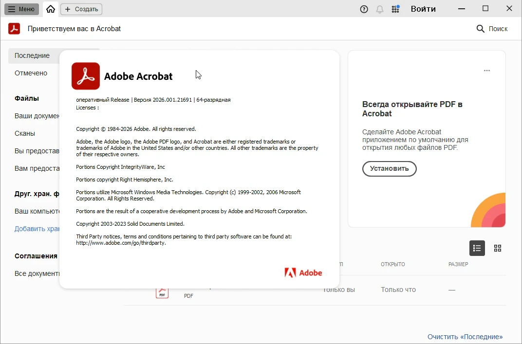The image size is (522, 344).
Task: Open Сканы sidebar item
Action: pos(25,133)
